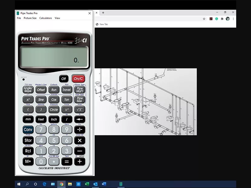Image resolution: width=251 pixels, height=188 pixels.
Task: Turn the calculator off with the Off key
Action: click(64, 79)
